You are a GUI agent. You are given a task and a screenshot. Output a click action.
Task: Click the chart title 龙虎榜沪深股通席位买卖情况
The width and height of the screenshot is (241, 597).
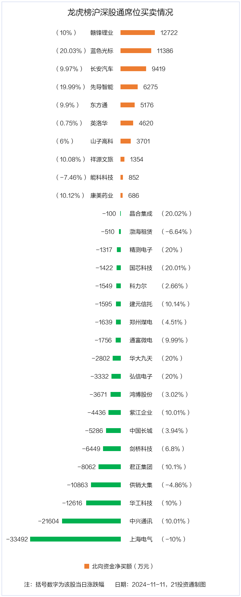[x=120, y=12]
